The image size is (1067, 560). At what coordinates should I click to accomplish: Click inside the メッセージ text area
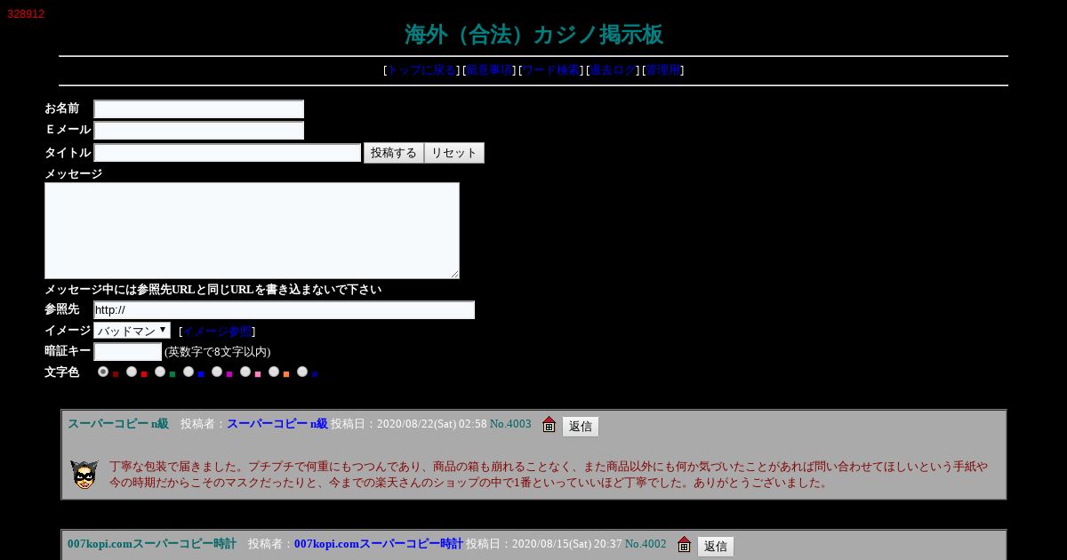tap(252, 230)
